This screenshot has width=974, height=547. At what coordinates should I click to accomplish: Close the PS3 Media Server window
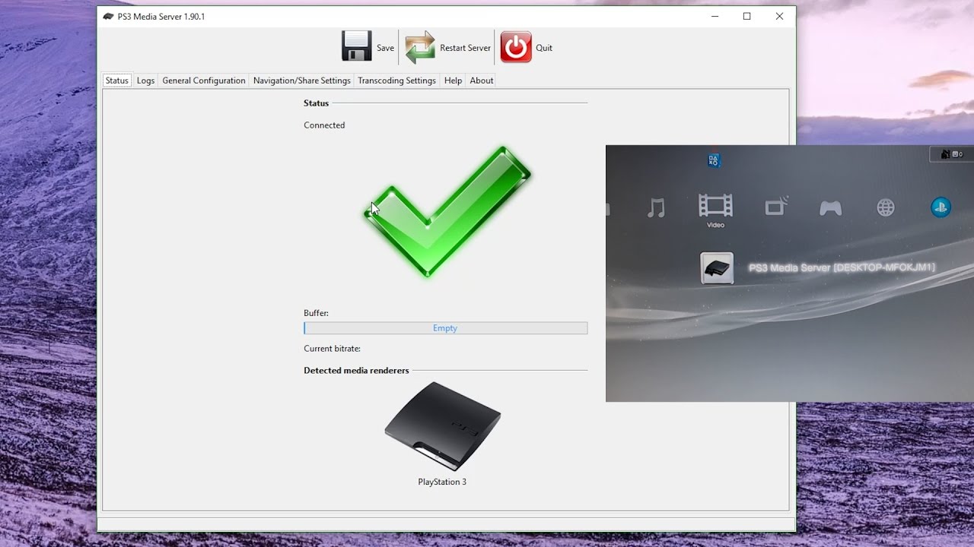(779, 17)
